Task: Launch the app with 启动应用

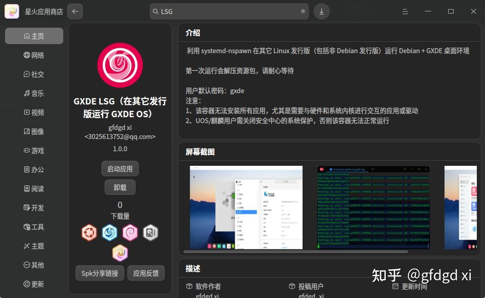Action: (120, 169)
